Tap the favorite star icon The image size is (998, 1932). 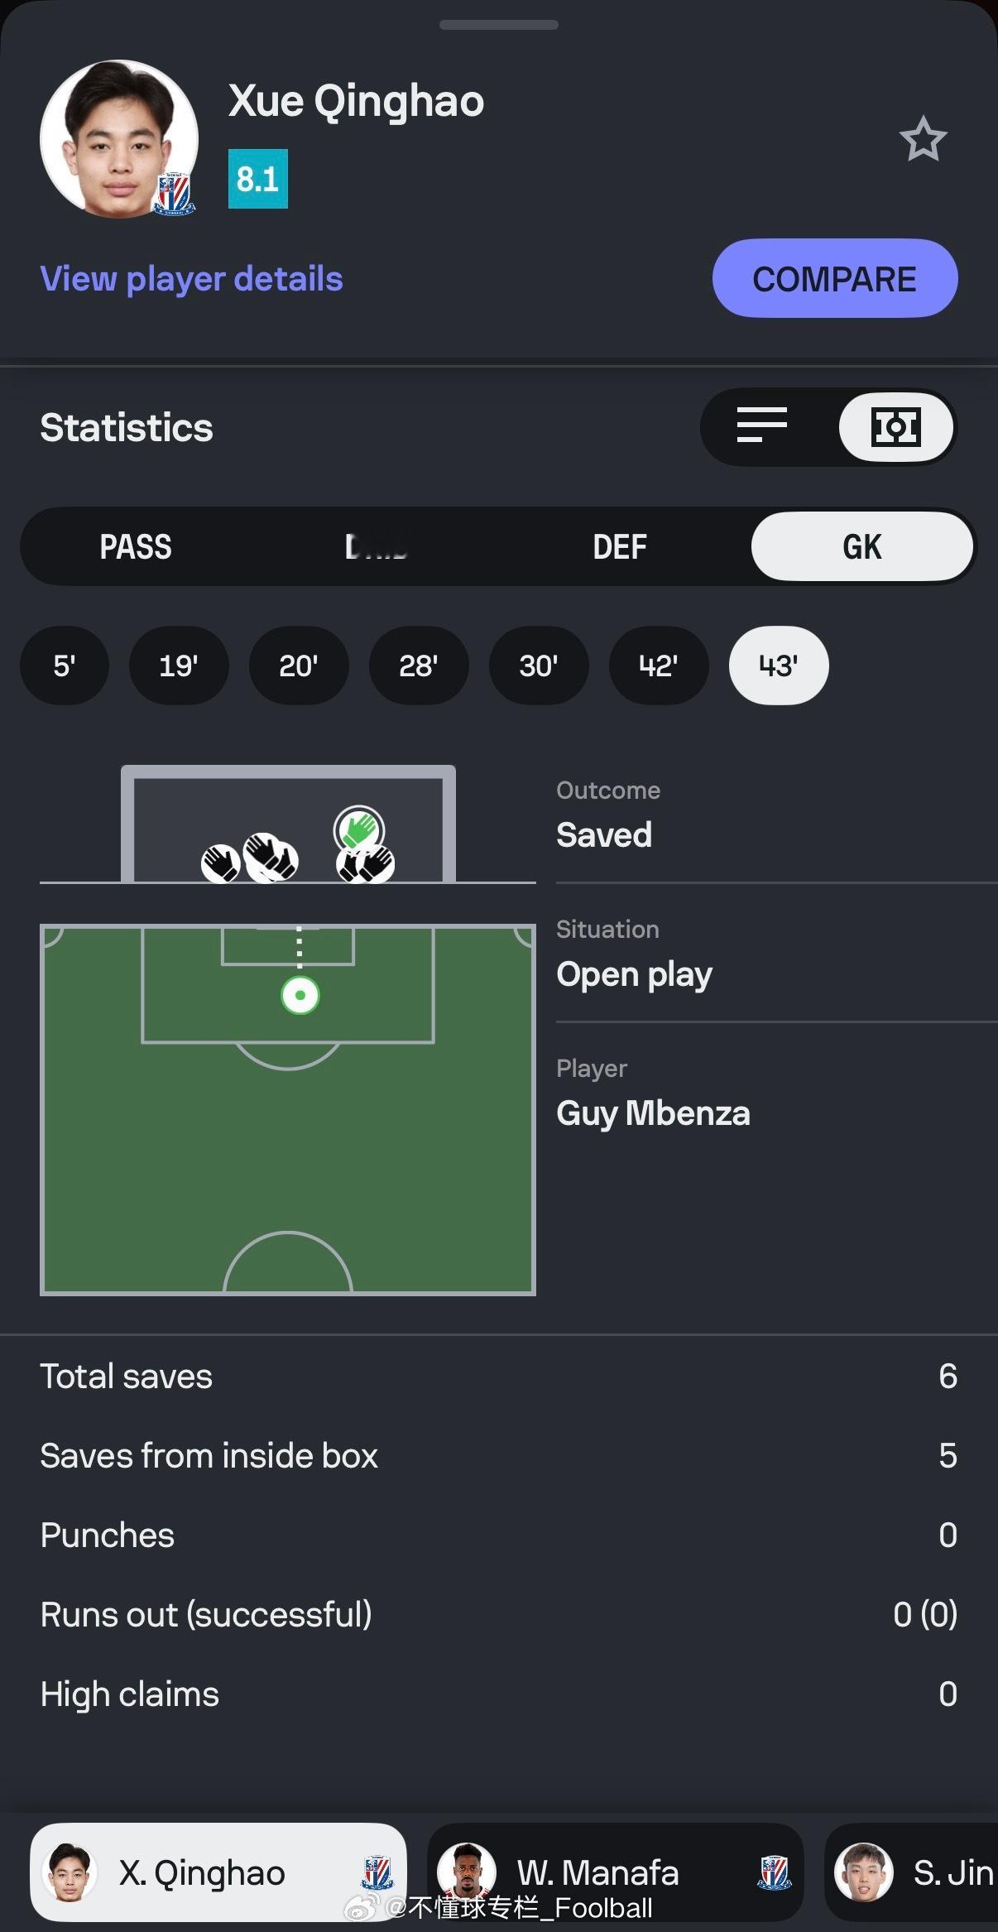tap(923, 139)
